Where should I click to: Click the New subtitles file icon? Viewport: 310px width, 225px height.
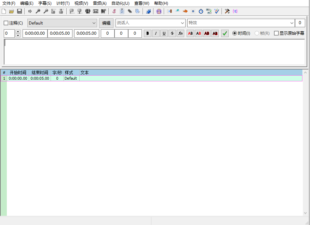4,11
